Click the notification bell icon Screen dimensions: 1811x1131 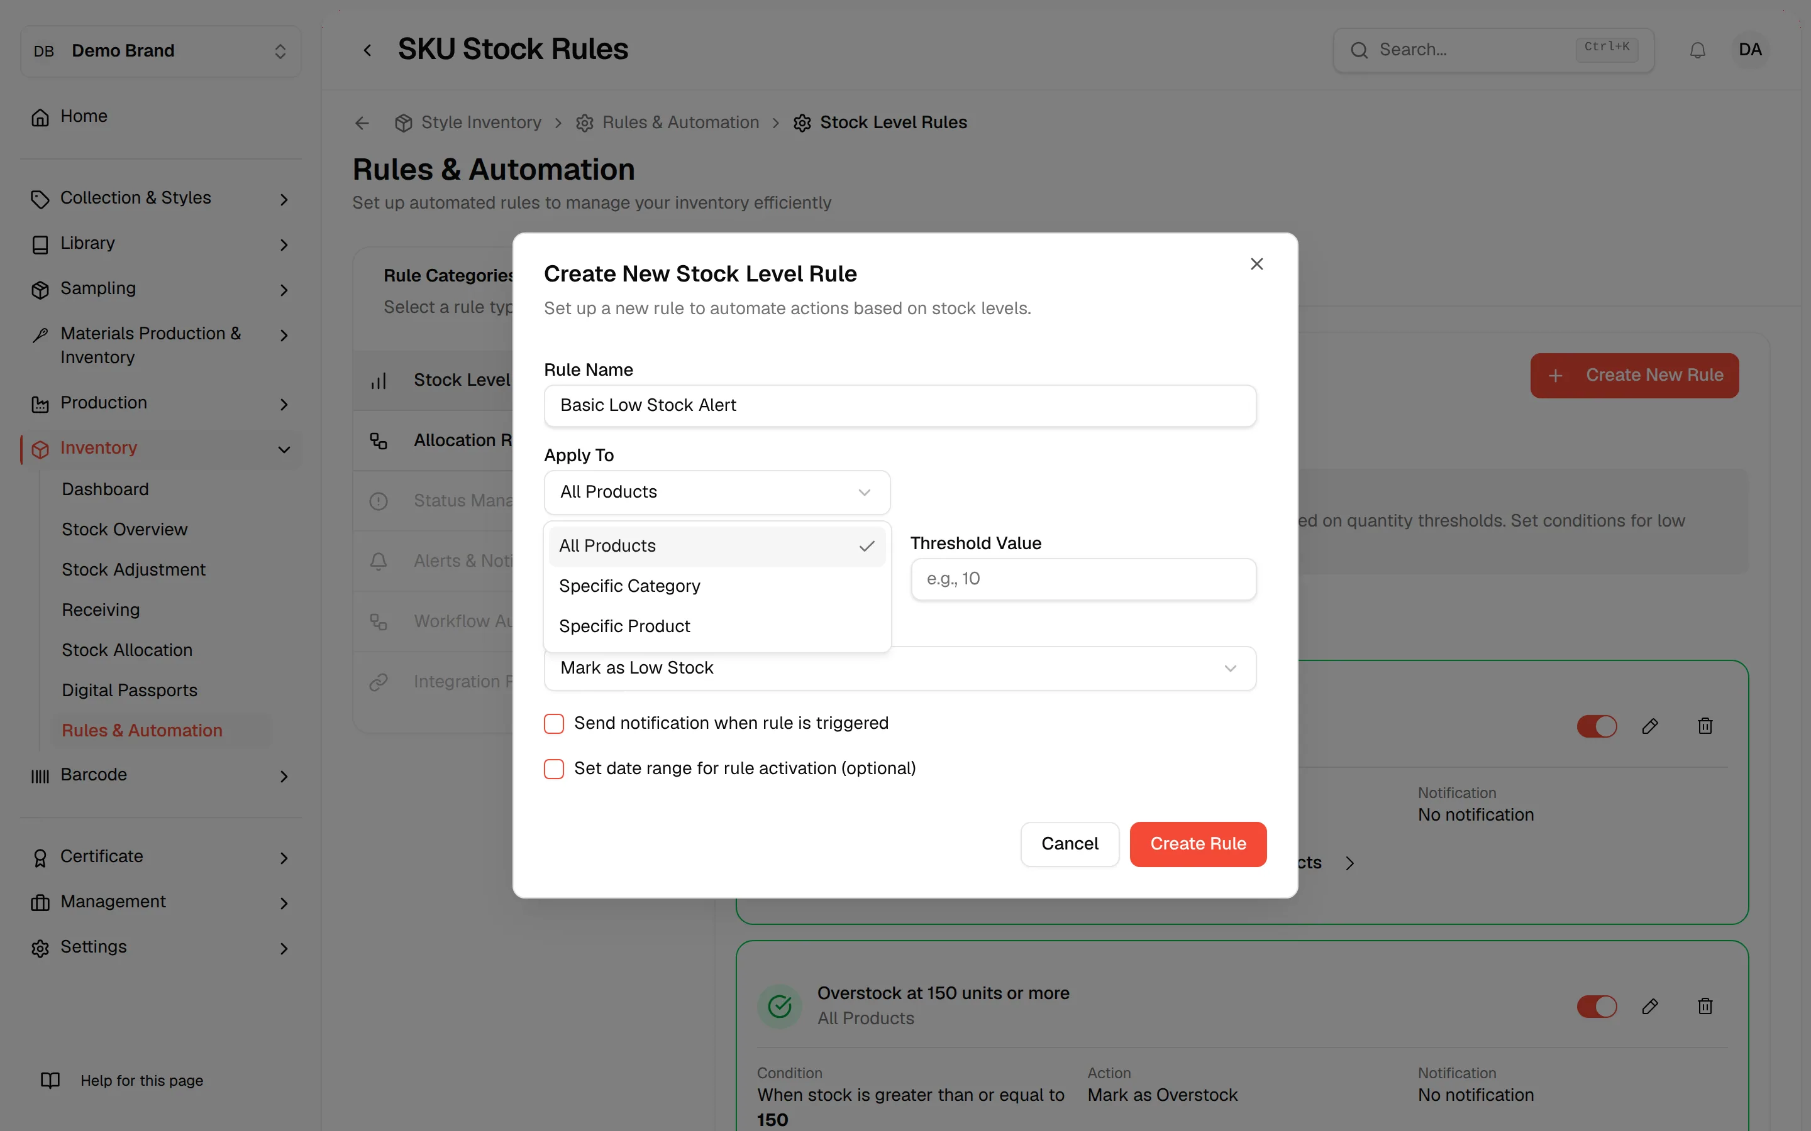pos(1697,50)
